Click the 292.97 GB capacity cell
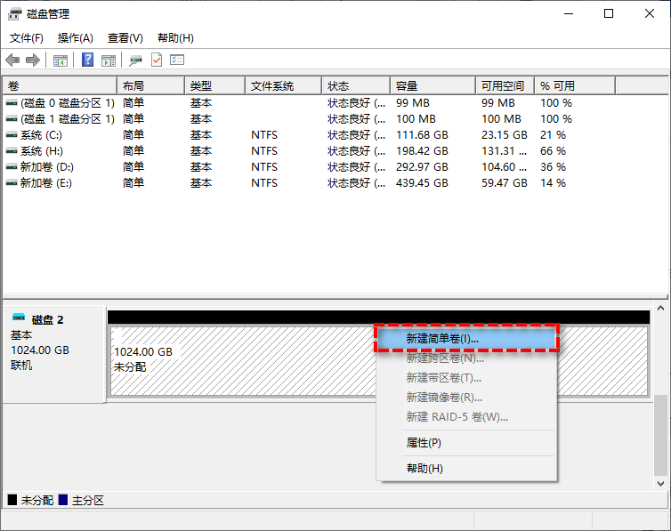 coord(422,167)
